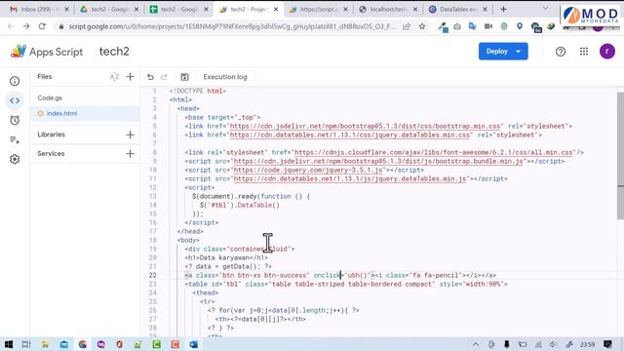Bookmark this page with star icon
The image size is (624, 351).
(x=422, y=26)
